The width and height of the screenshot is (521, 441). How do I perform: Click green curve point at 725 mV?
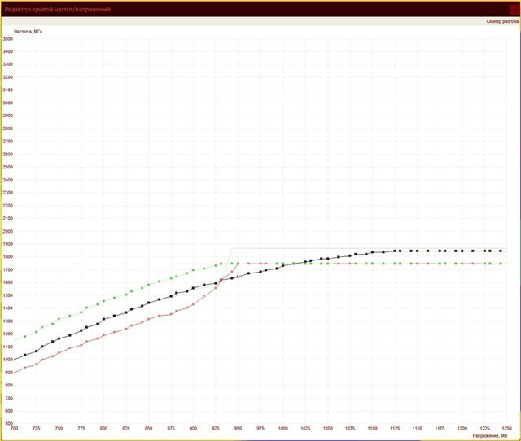point(37,331)
